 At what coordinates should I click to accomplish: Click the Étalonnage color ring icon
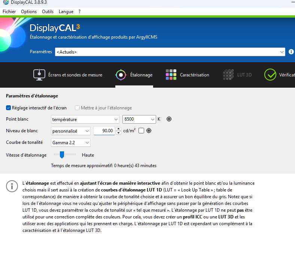click(121, 75)
